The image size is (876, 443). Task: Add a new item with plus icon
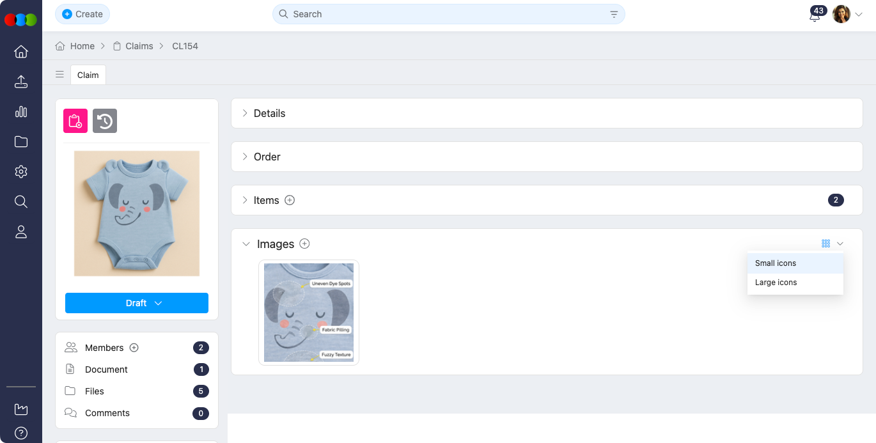pos(290,200)
